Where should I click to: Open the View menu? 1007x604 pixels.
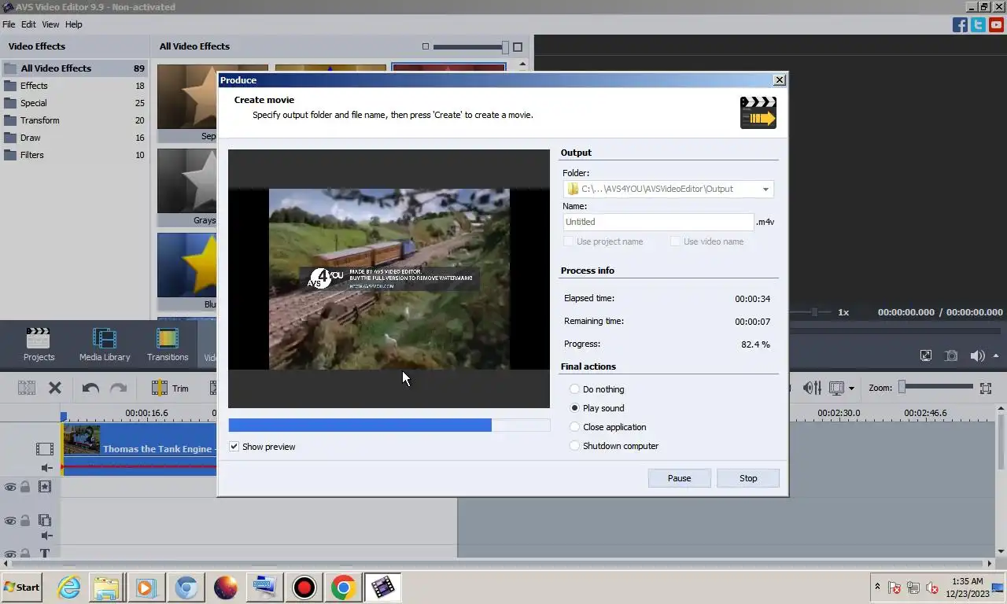(50, 24)
